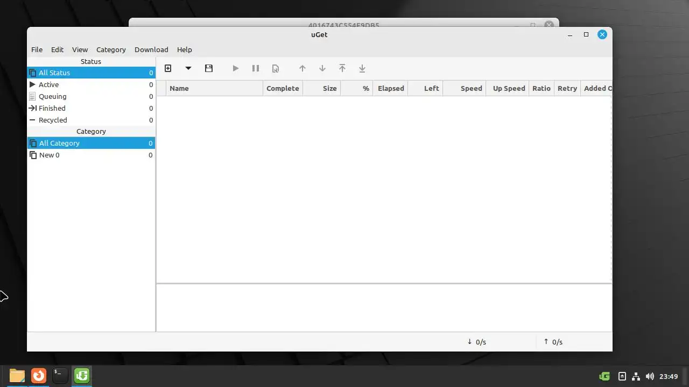Click the 23:49 clock in the panel
Image resolution: width=689 pixels, height=387 pixels.
coord(669,376)
